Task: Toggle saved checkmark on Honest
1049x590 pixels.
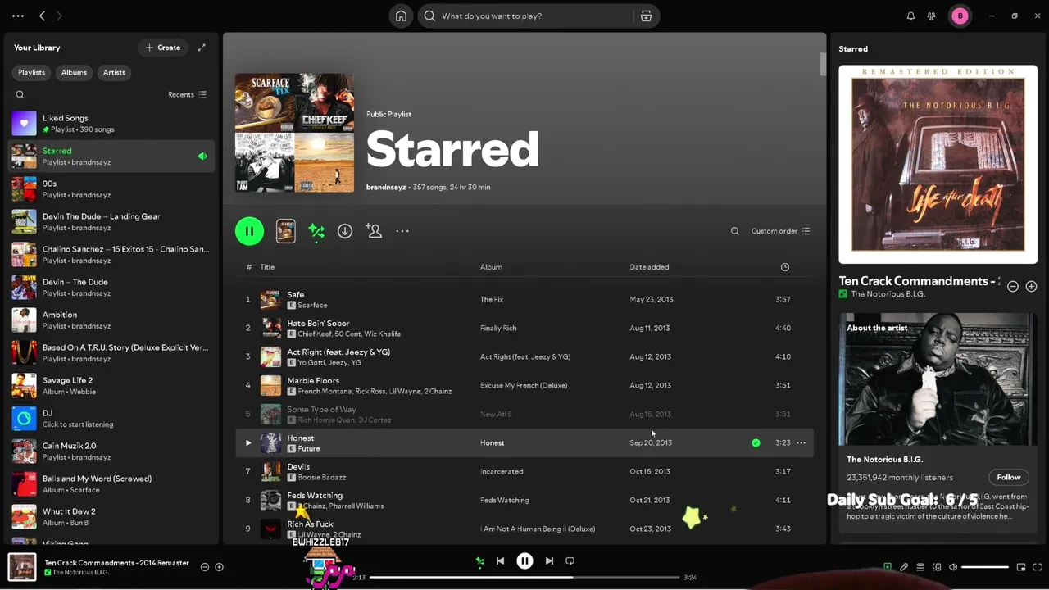Action: click(756, 442)
